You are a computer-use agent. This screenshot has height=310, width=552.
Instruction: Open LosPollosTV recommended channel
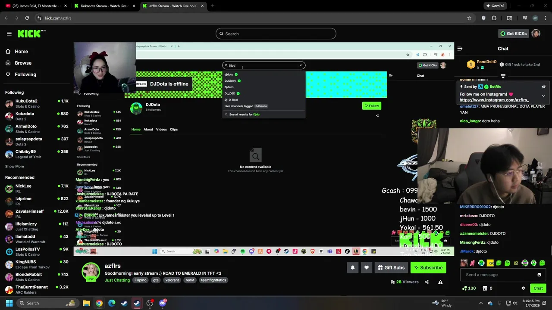coord(37,252)
